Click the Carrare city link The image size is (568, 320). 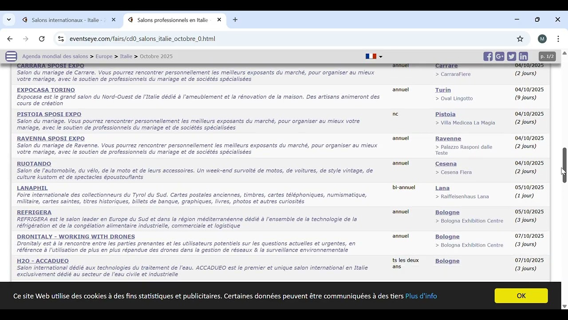pos(446,66)
